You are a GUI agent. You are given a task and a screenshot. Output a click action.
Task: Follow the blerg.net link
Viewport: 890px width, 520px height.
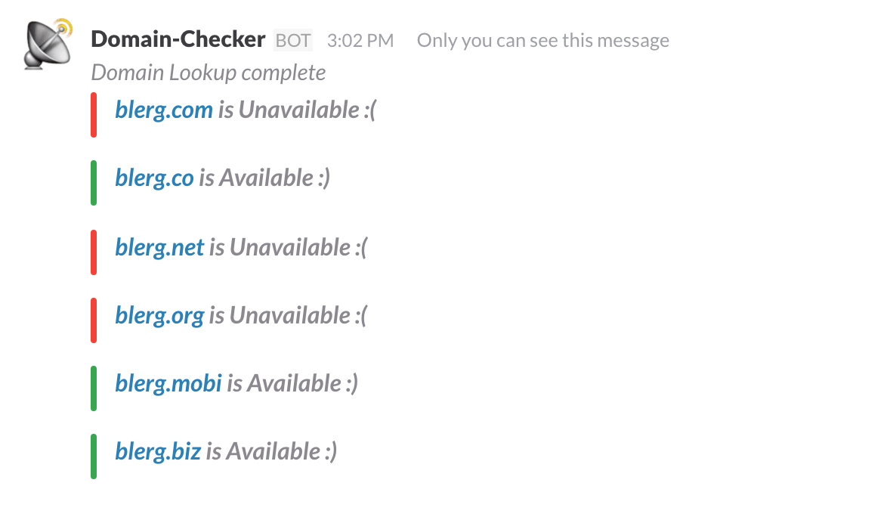click(159, 247)
